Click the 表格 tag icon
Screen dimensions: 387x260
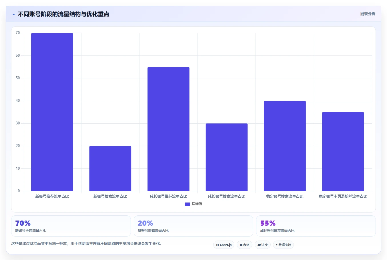241,245
